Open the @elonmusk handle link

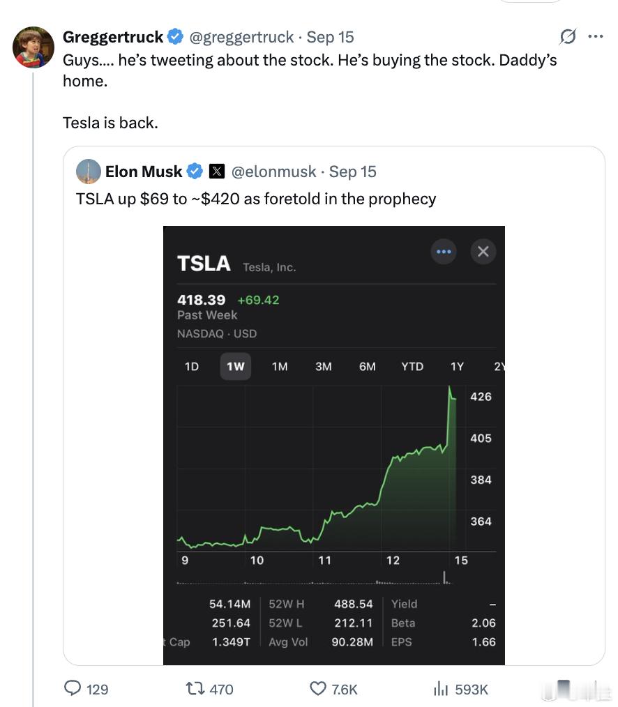(274, 172)
